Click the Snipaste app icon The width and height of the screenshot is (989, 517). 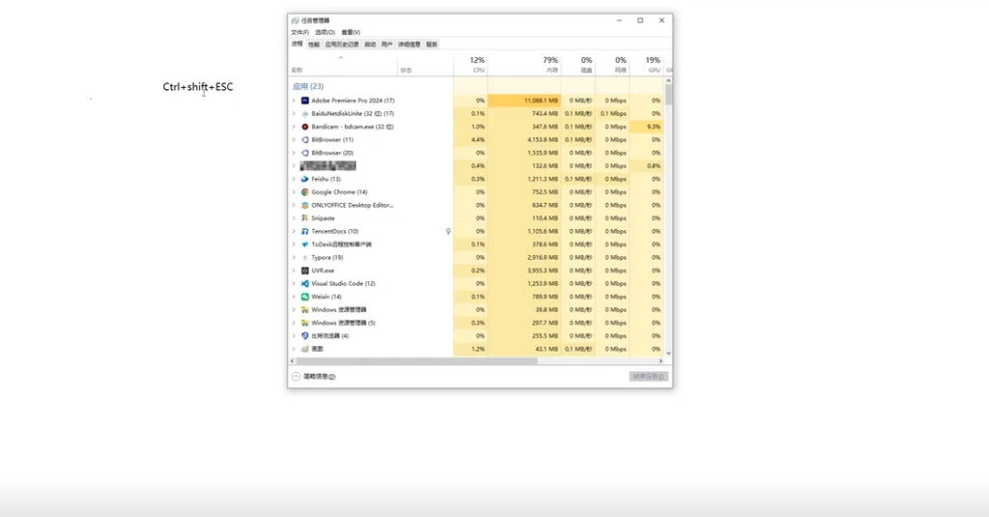coord(305,218)
